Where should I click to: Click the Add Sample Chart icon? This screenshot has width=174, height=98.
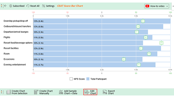[61, 92]
